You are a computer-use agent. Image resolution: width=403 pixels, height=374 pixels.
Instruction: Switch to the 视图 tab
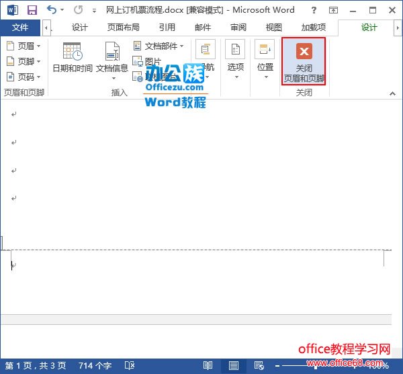pyautogui.click(x=274, y=28)
